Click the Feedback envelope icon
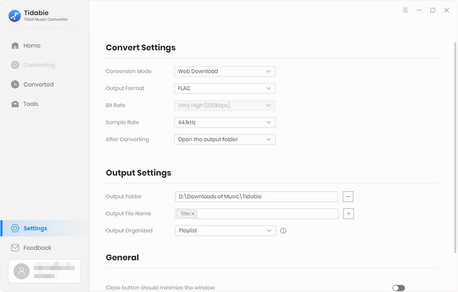Image resolution: width=458 pixels, height=292 pixels. tap(15, 247)
